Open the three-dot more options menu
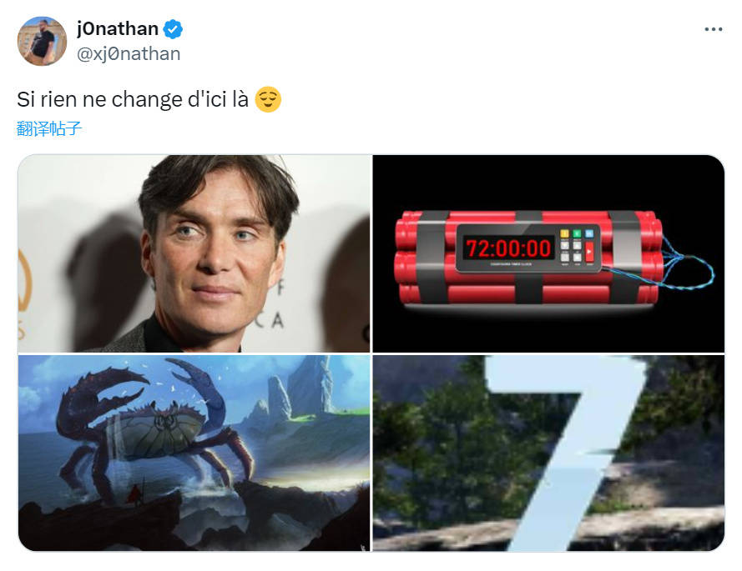The image size is (742, 571). (x=713, y=29)
